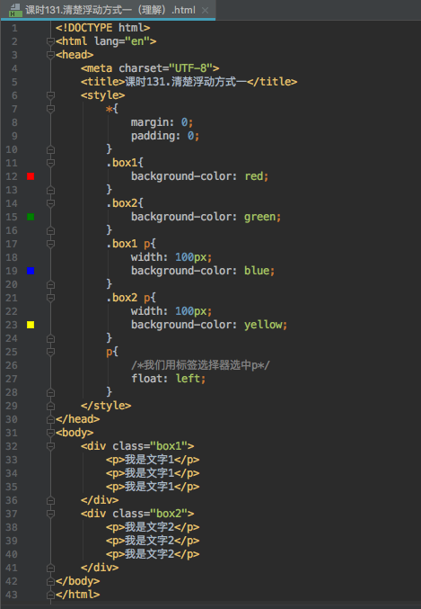Collapse the head tag fold on line 3
421x609 pixels.
tap(50, 55)
